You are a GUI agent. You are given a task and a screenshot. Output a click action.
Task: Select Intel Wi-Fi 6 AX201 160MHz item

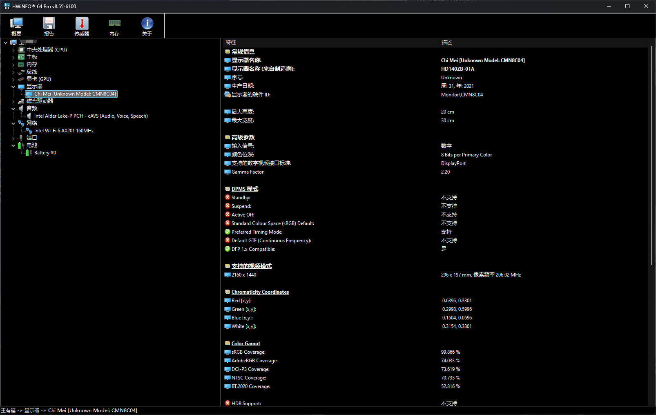pos(64,131)
